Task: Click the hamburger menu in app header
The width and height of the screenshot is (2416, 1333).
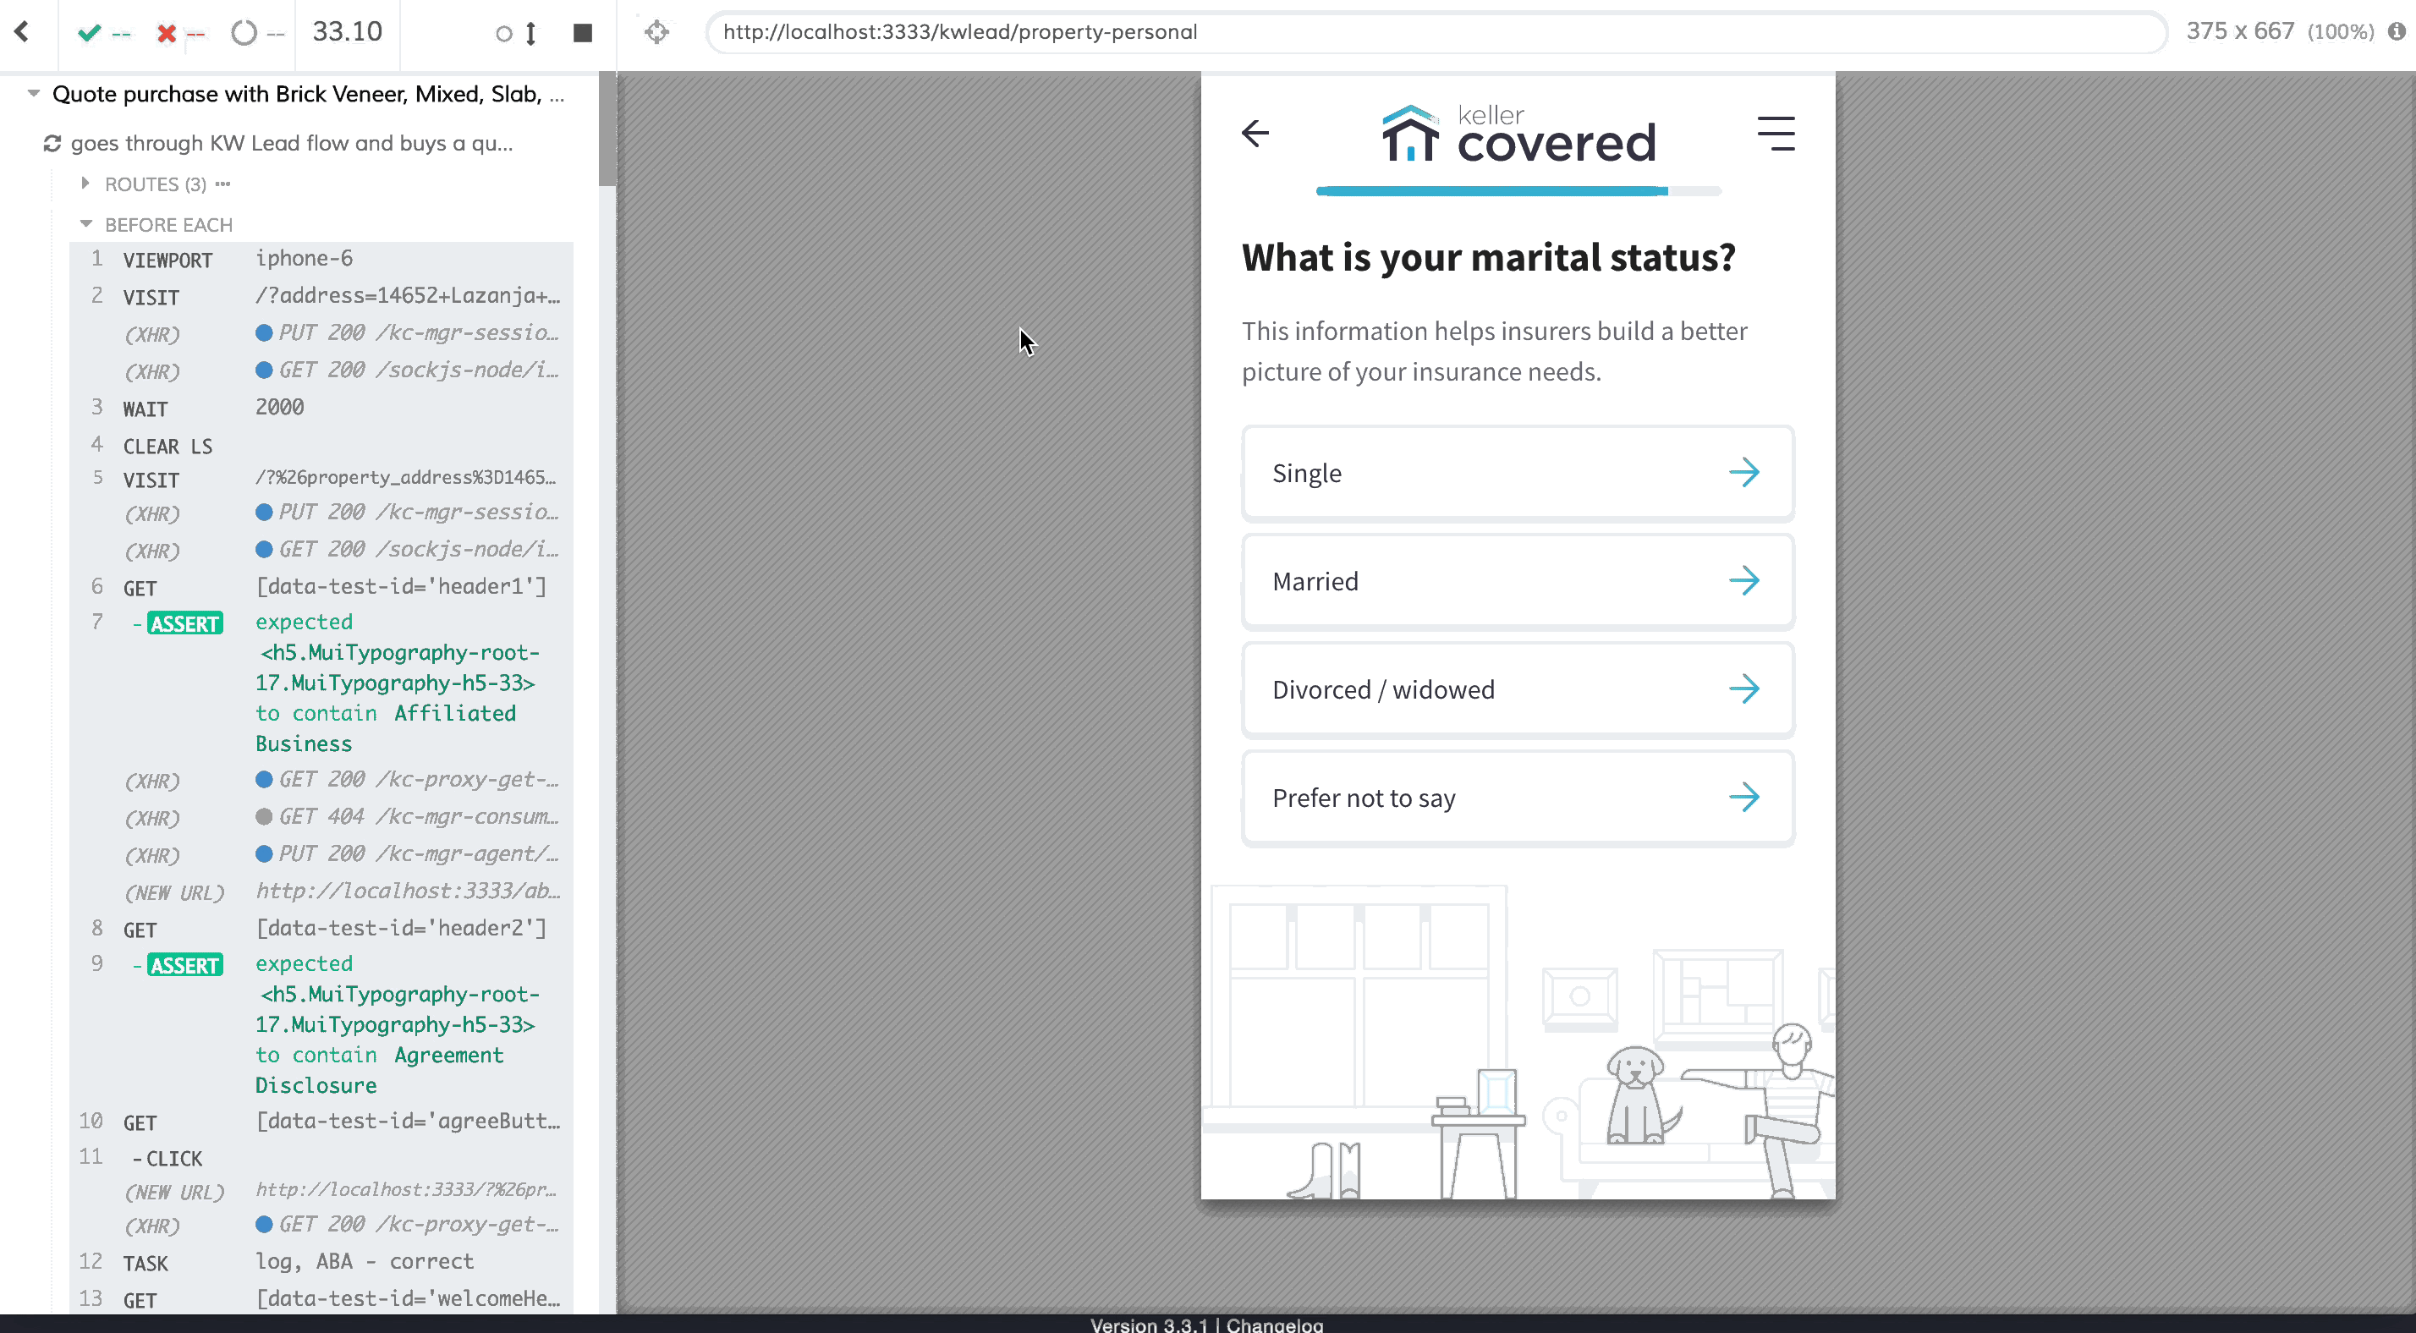Action: (x=1776, y=134)
